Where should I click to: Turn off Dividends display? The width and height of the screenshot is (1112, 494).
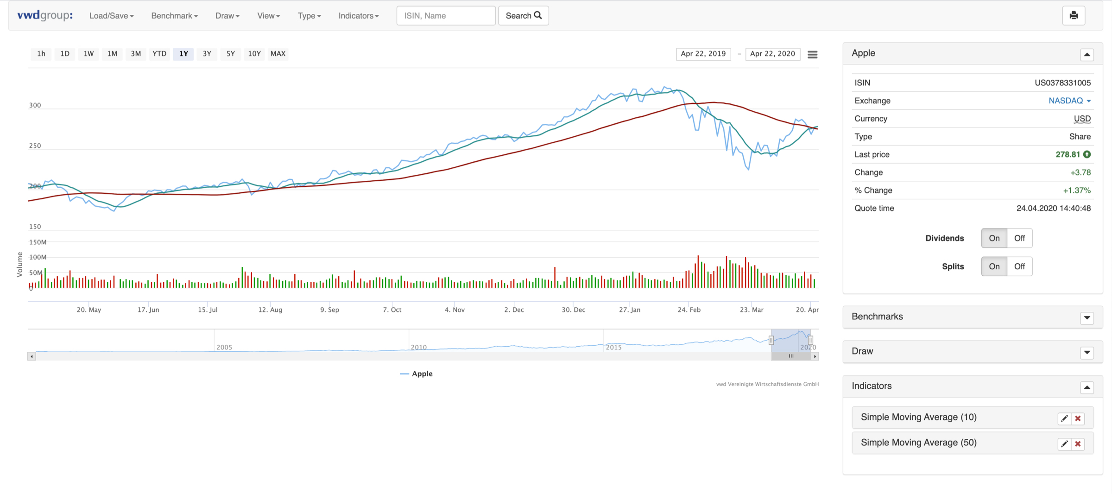coord(1019,238)
